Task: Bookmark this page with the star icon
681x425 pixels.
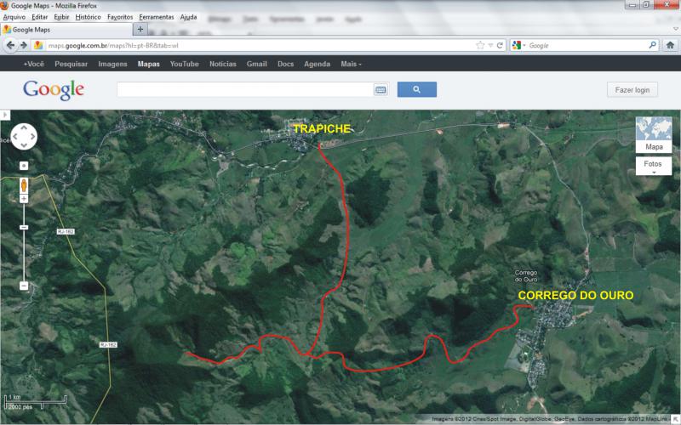Action: point(480,45)
